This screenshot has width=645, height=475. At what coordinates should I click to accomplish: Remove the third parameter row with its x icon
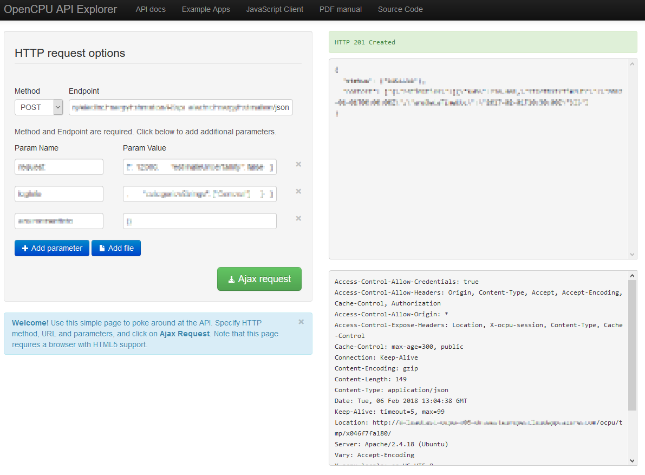tap(298, 218)
